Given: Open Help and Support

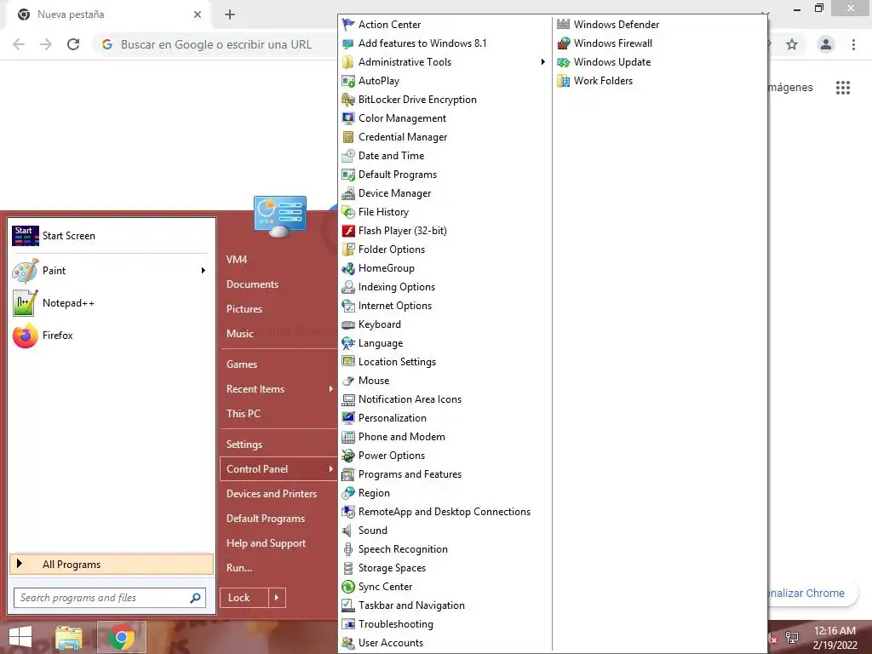Looking at the screenshot, I should pos(266,543).
